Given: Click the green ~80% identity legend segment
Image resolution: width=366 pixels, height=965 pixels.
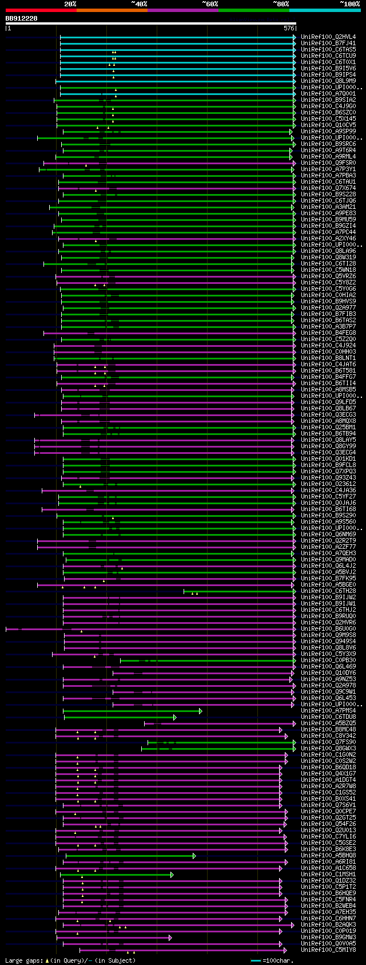Looking at the screenshot, I should coord(254,10).
